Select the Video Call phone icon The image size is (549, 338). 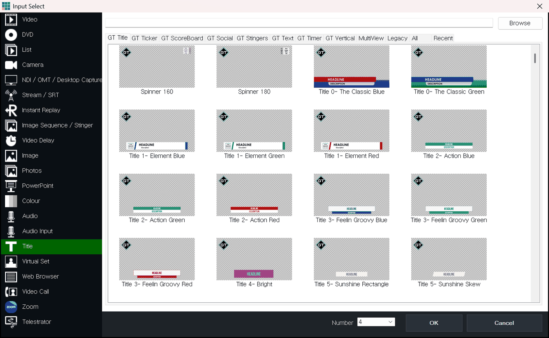click(x=11, y=291)
